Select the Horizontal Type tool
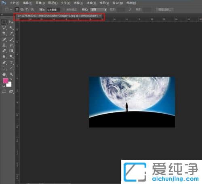The image size is (202, 184). pos(11,63)
